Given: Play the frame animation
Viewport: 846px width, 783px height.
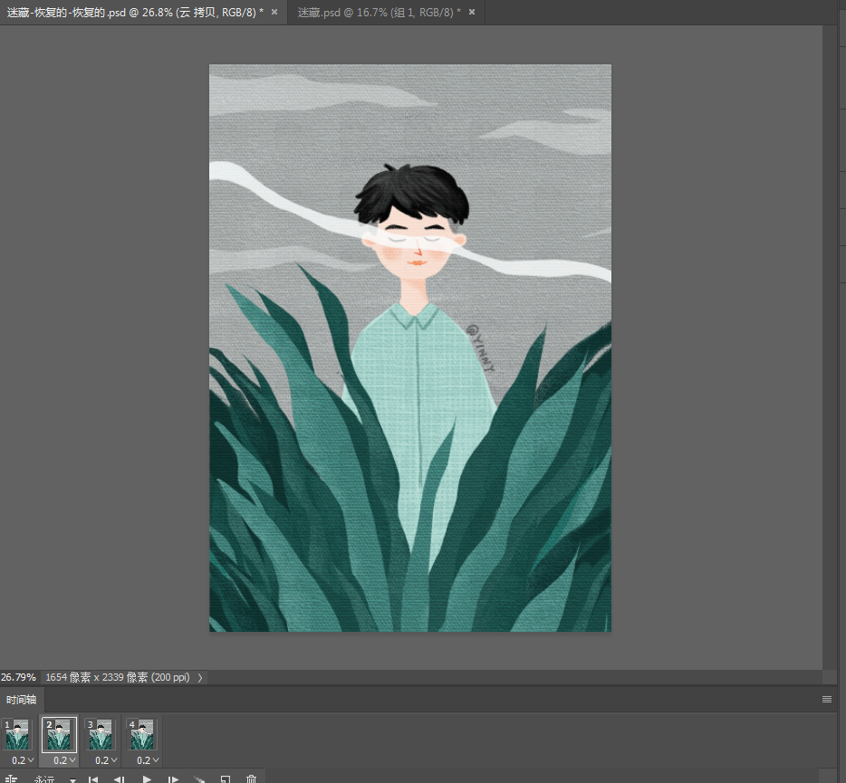Looking at the screenshot, I should (x=147, y=779).
